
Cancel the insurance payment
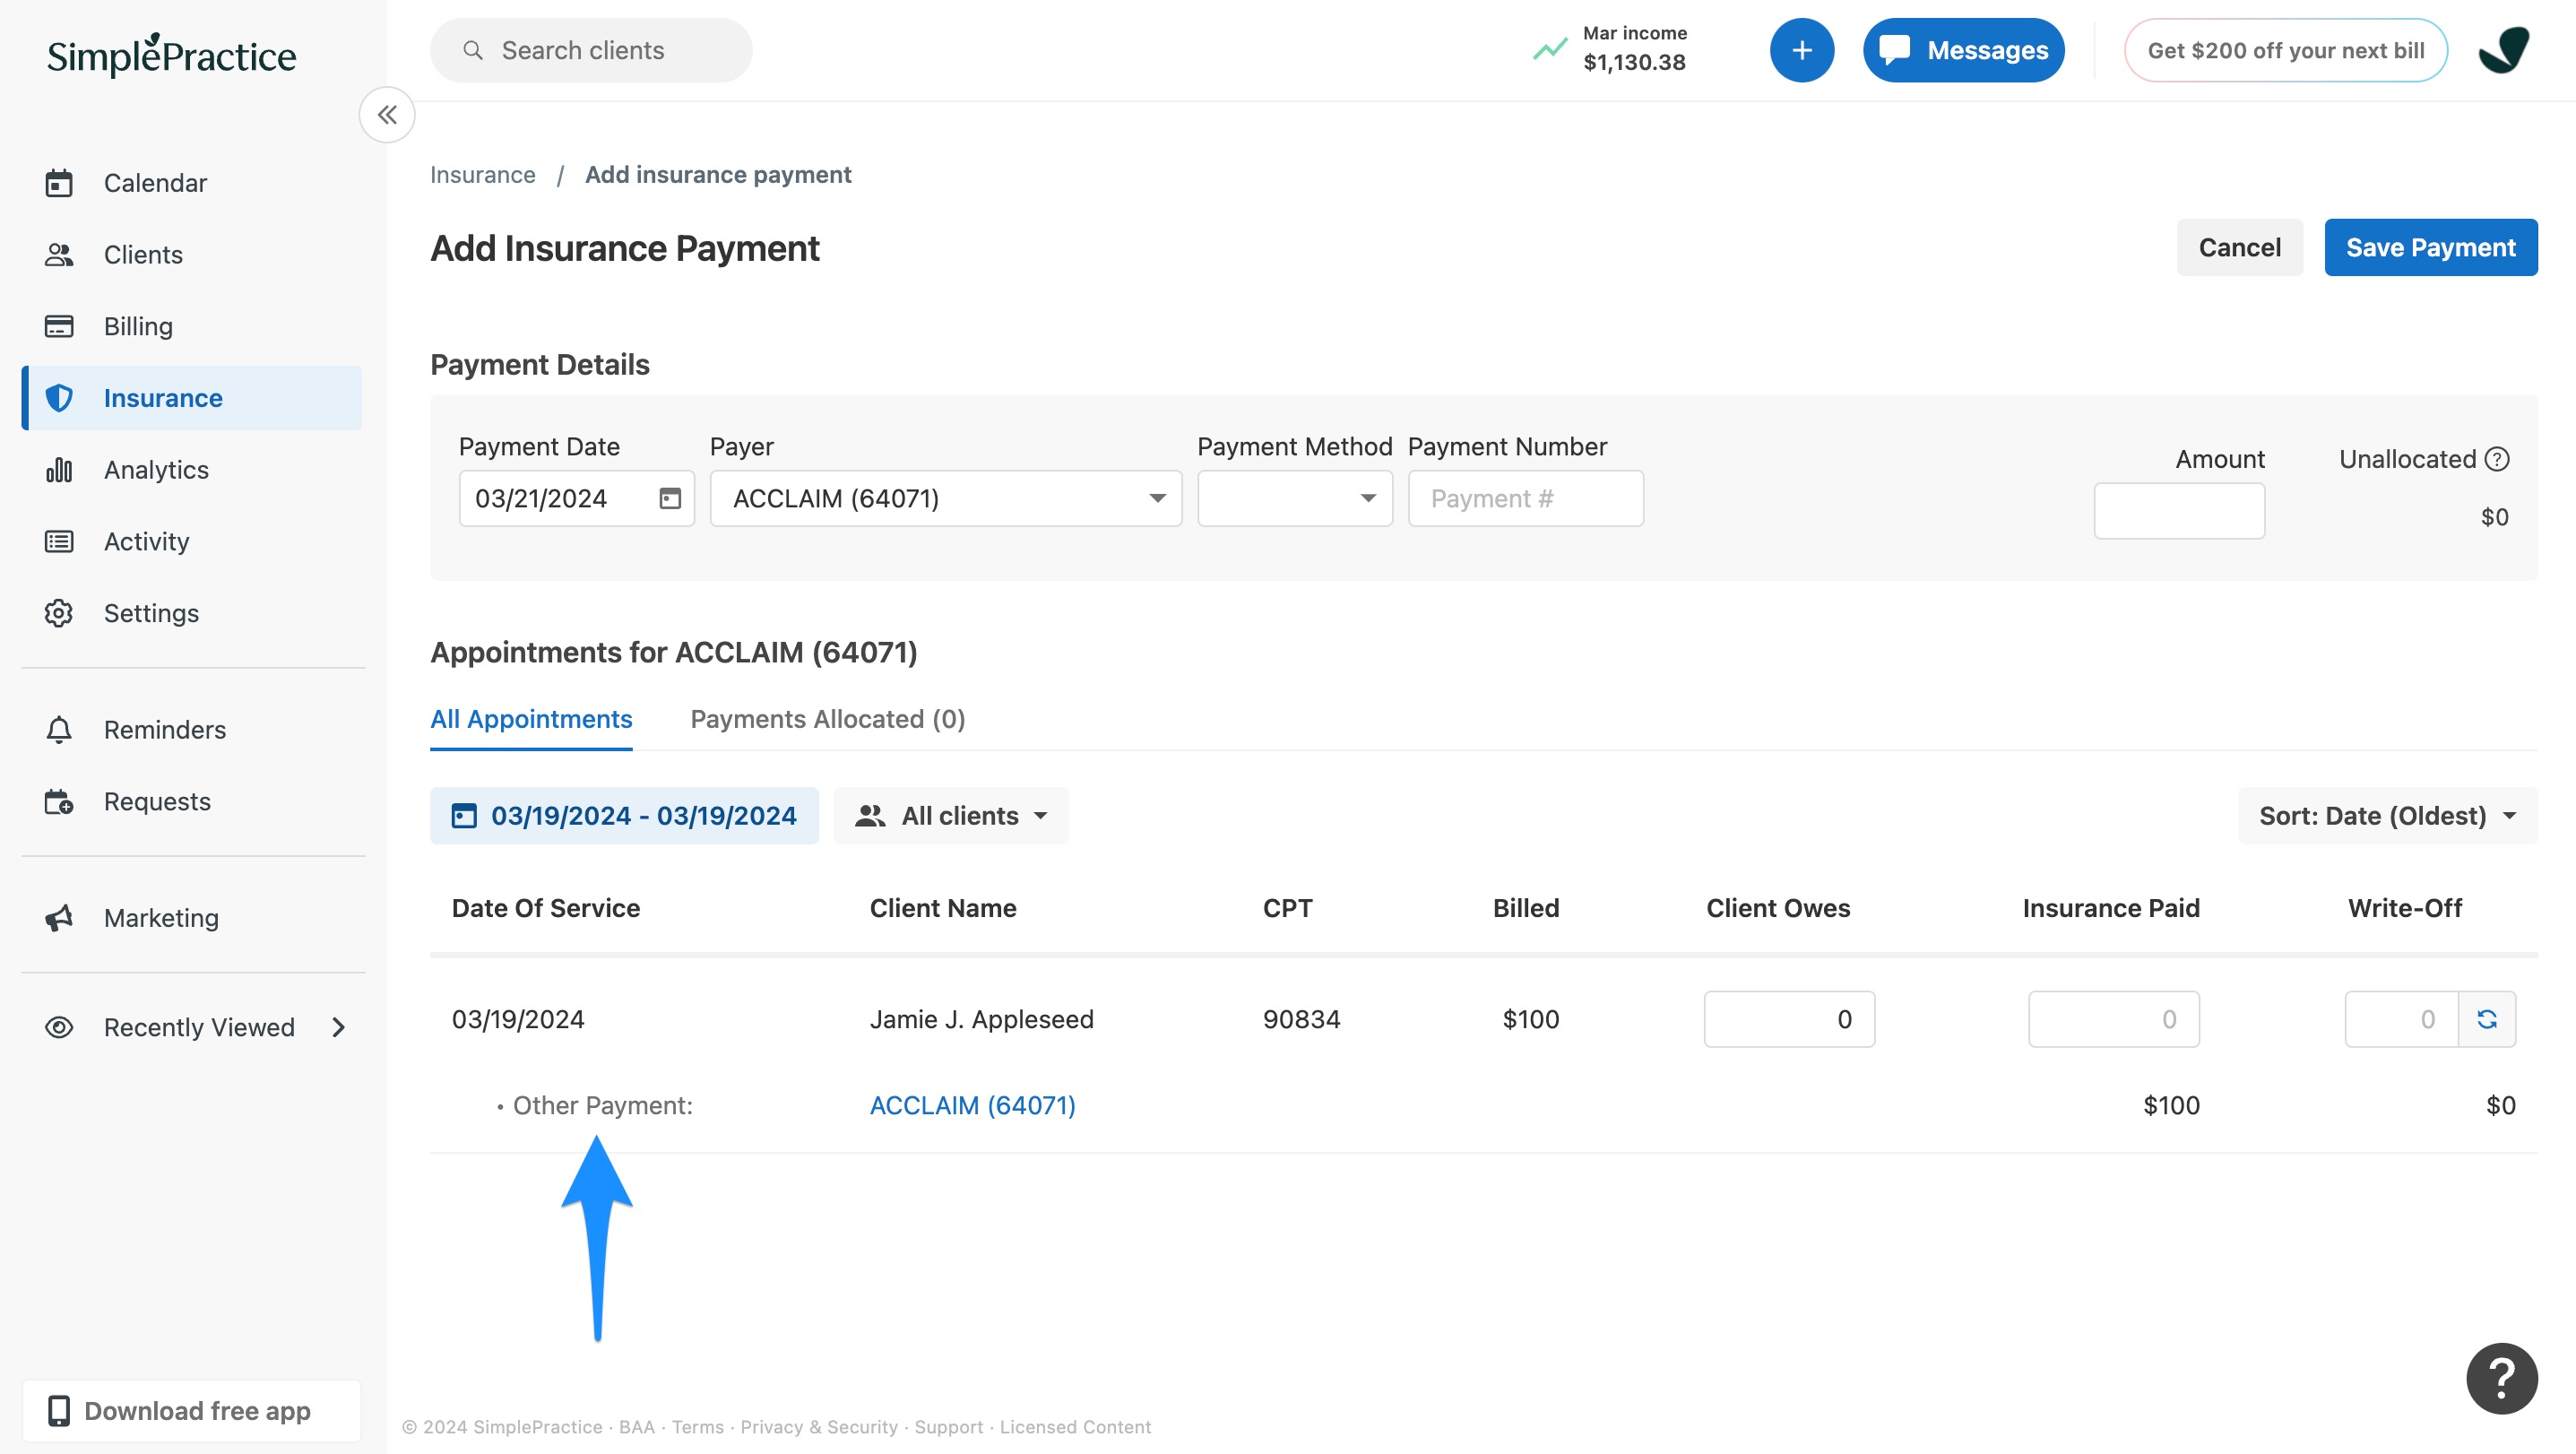pyautogui.click(x=2239, y=247)
